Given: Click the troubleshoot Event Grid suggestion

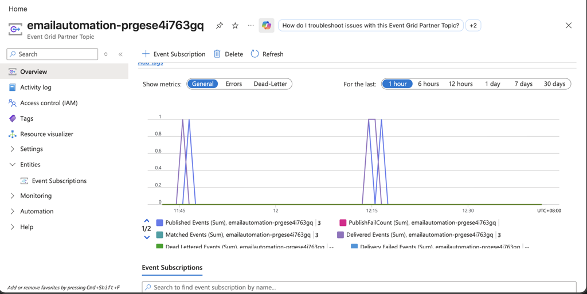Looking at the screenshot, I should (x=371, y=25).
